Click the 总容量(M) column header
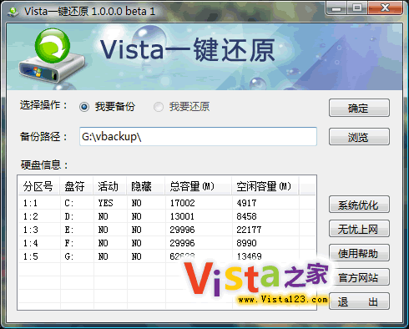 click(x=199, y=185)
